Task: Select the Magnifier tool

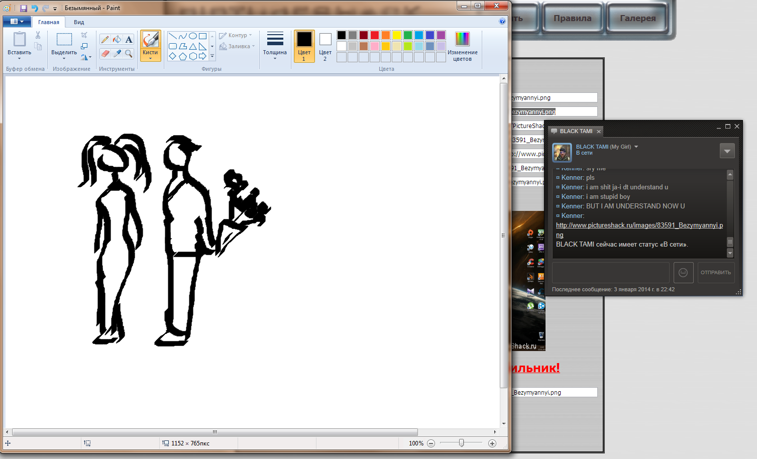Action: 129,53
